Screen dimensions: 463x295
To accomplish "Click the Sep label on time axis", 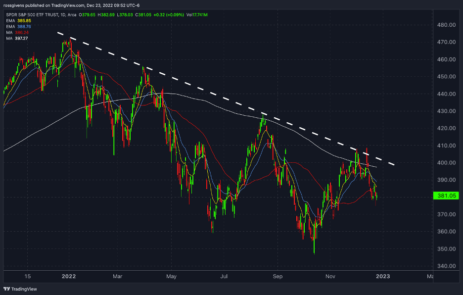I will [x=278, y=276].
